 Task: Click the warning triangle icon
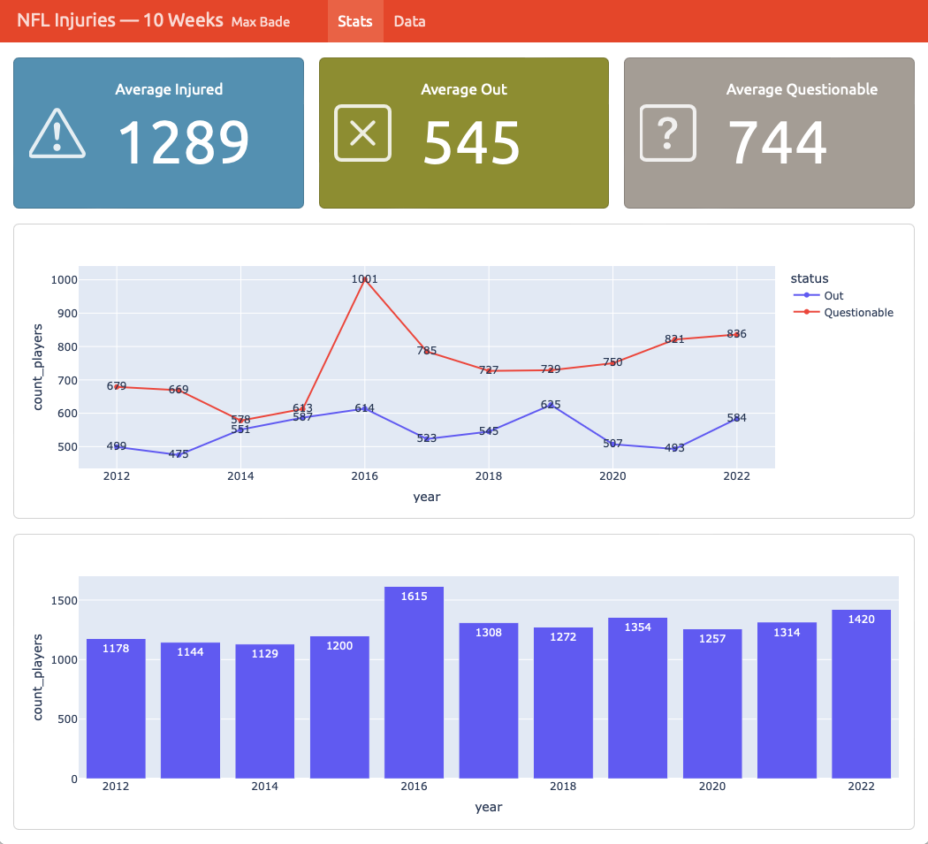(57, 133)
